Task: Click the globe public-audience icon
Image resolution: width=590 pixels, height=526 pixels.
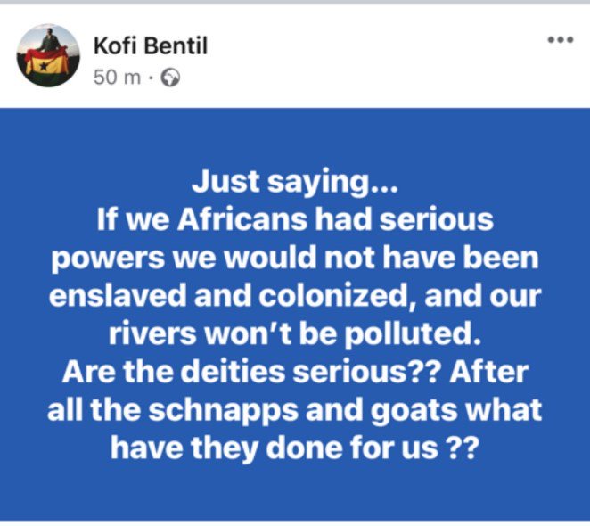Action: coord(172,78)
